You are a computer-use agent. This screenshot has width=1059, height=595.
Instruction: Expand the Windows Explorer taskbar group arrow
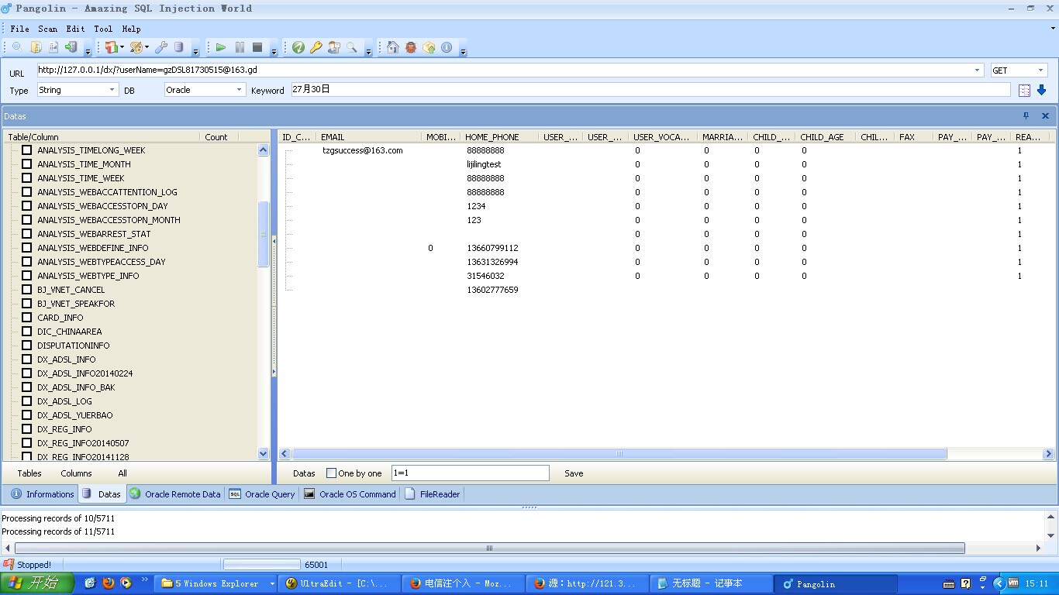271,583
